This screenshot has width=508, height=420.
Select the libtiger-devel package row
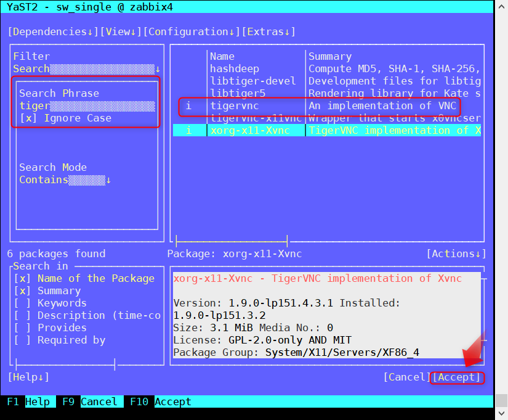(327, 81)
